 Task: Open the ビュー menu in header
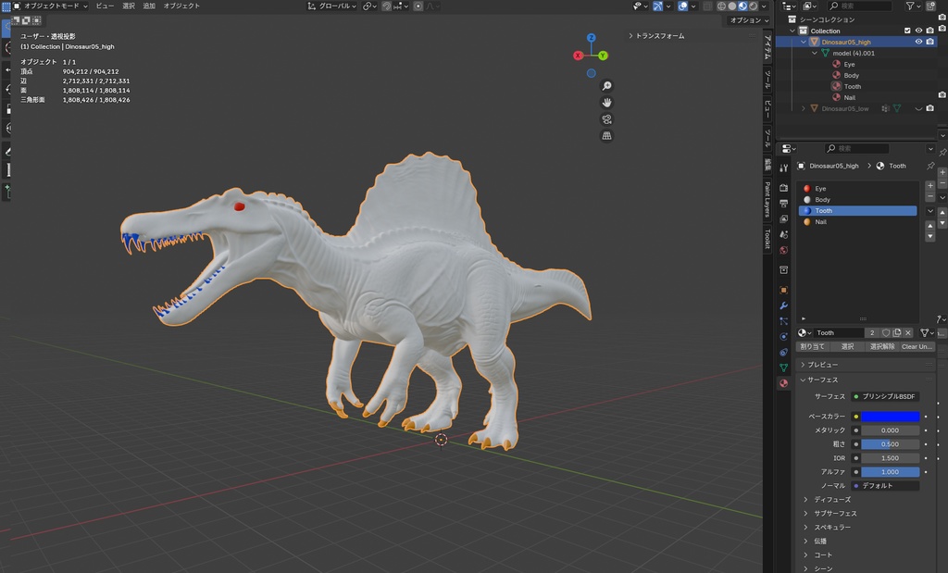tap(105, 6)
